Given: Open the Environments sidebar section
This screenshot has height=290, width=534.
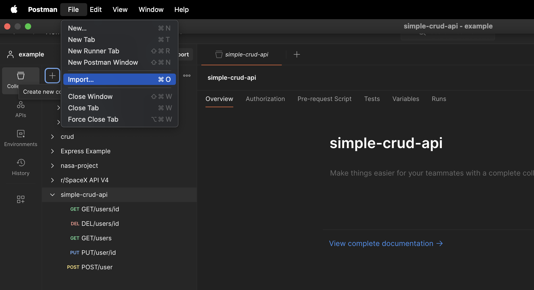Looking at the screenshot, I should click(x=20, y=138).
